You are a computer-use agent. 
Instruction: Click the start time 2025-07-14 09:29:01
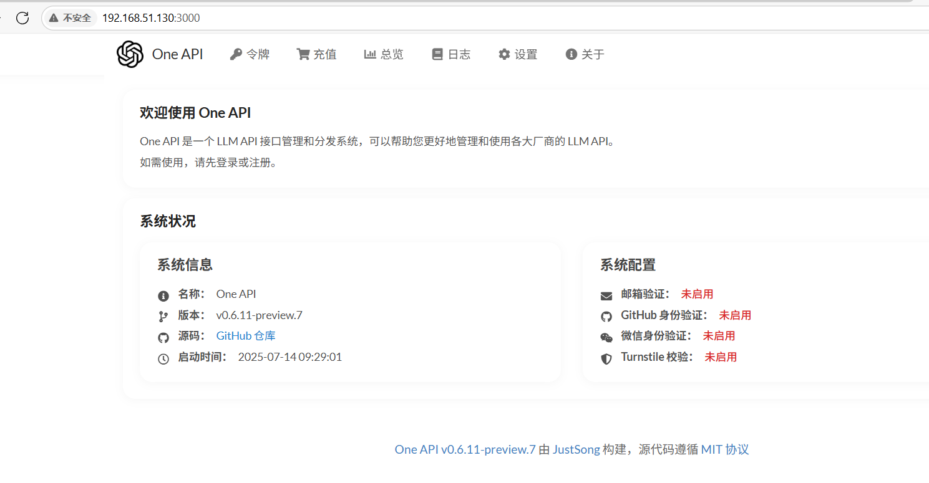pyautogui.click(x=290, y=357)
